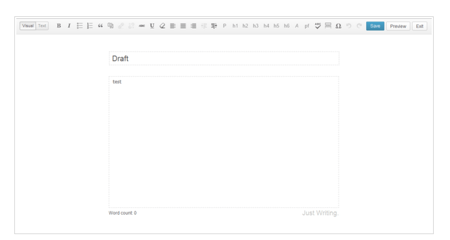Apply heading 5 with h5 button

(276, 26)
